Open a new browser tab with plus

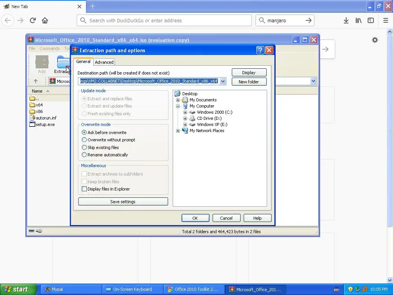tap(92, 6)
